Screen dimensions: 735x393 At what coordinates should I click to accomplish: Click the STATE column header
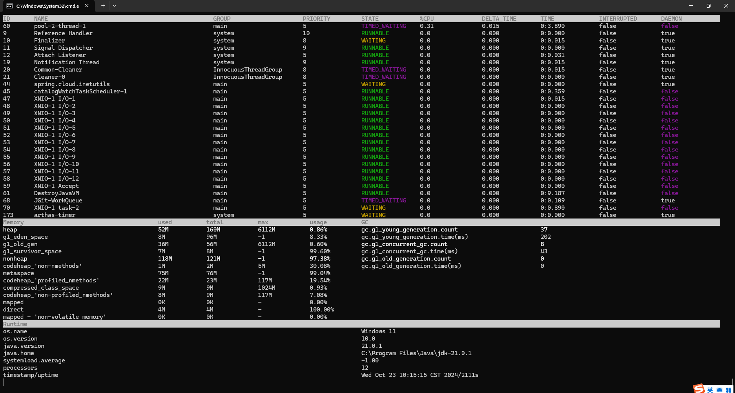coord(370,19)
